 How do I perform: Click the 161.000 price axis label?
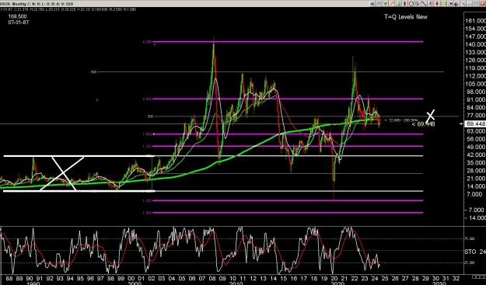(475, 21)
